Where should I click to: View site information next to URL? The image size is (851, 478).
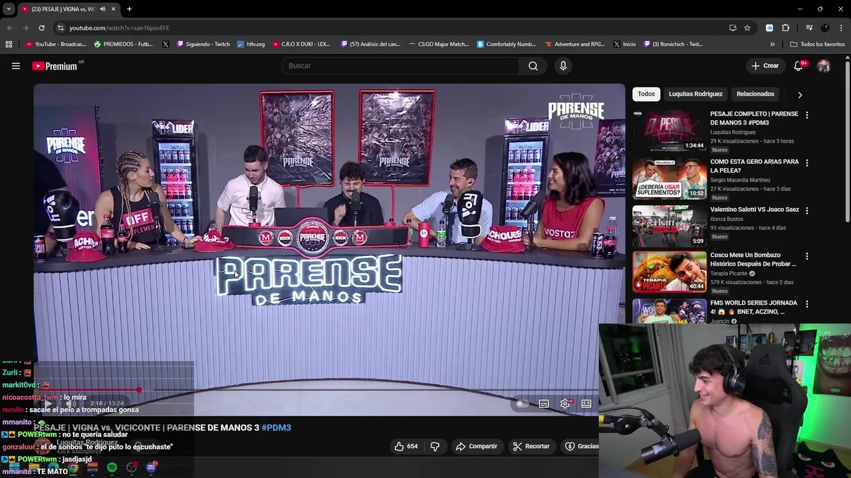[61, 28]
